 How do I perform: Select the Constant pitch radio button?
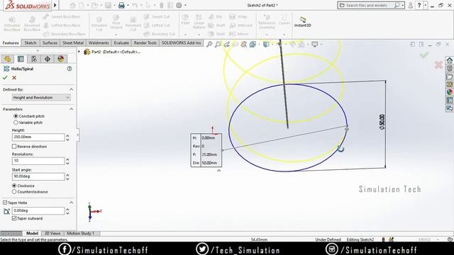point(16,116)
